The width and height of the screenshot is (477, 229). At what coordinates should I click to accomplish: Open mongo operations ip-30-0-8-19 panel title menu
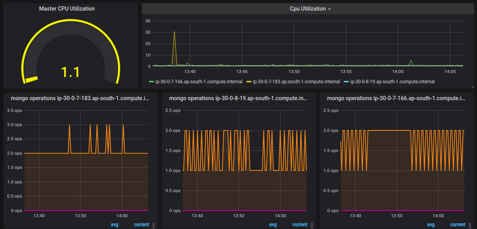pyautogui.click(x=238, y=98)
